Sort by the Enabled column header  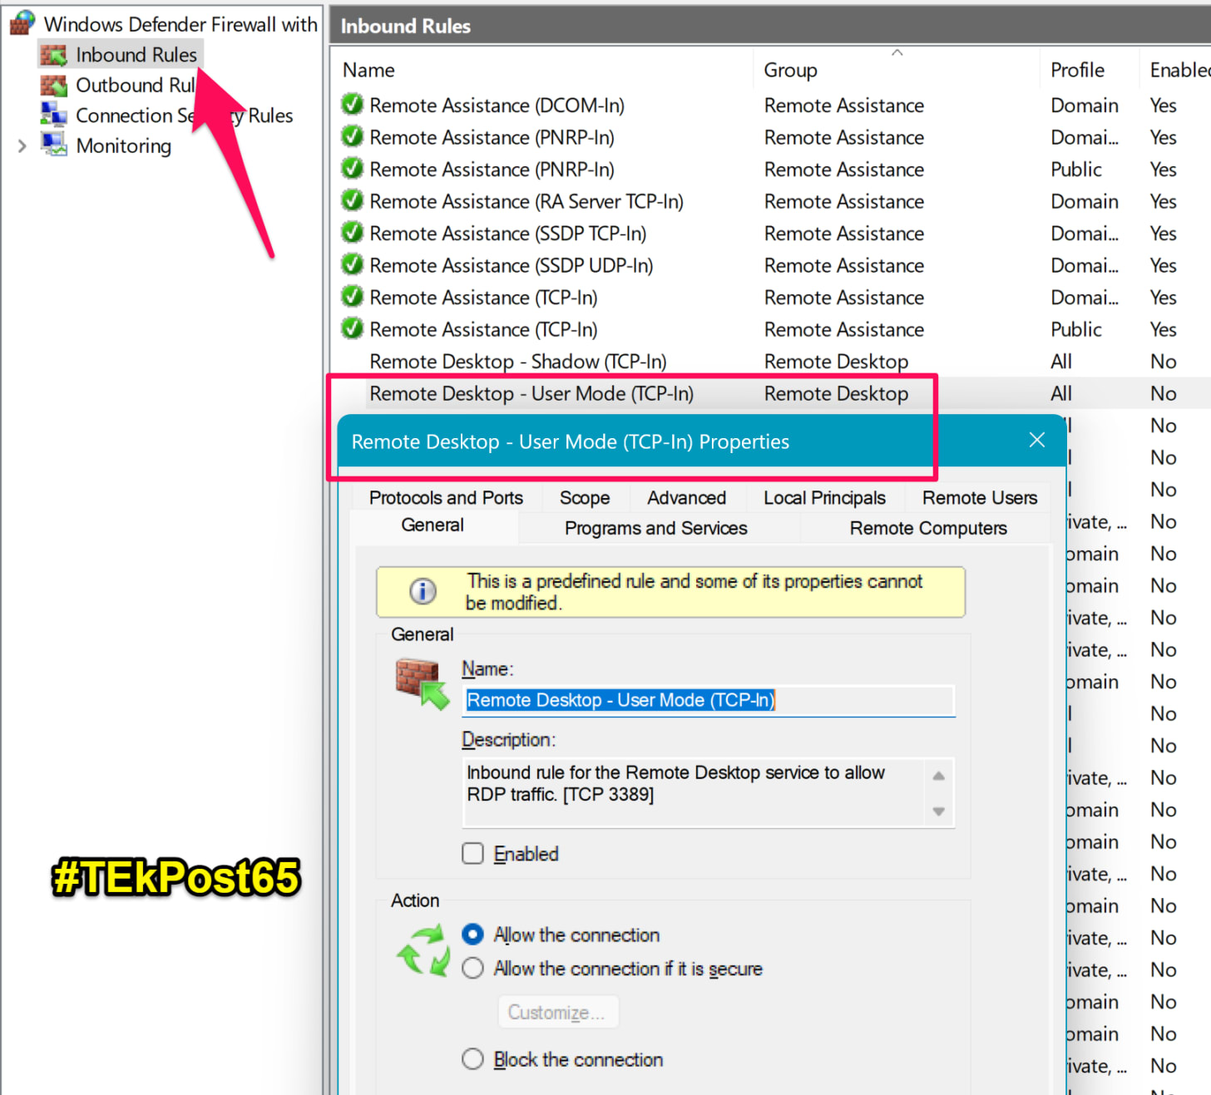(1179, 70)
